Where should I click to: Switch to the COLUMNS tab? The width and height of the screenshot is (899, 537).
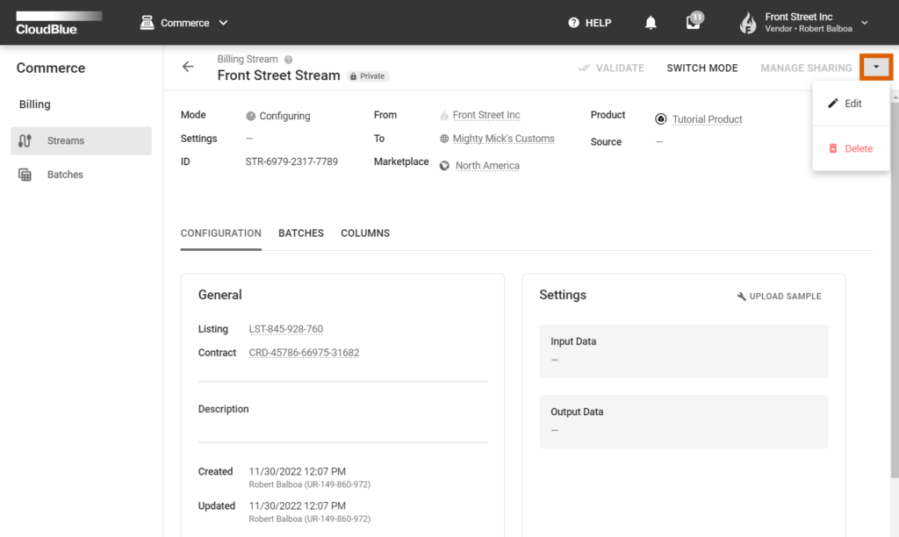(x=365, y=233)
